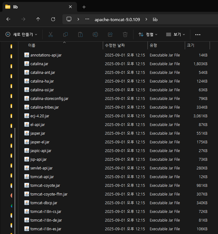
Task: Select tomcat-i18n-es.jar file name
Action: coord(46,229)
